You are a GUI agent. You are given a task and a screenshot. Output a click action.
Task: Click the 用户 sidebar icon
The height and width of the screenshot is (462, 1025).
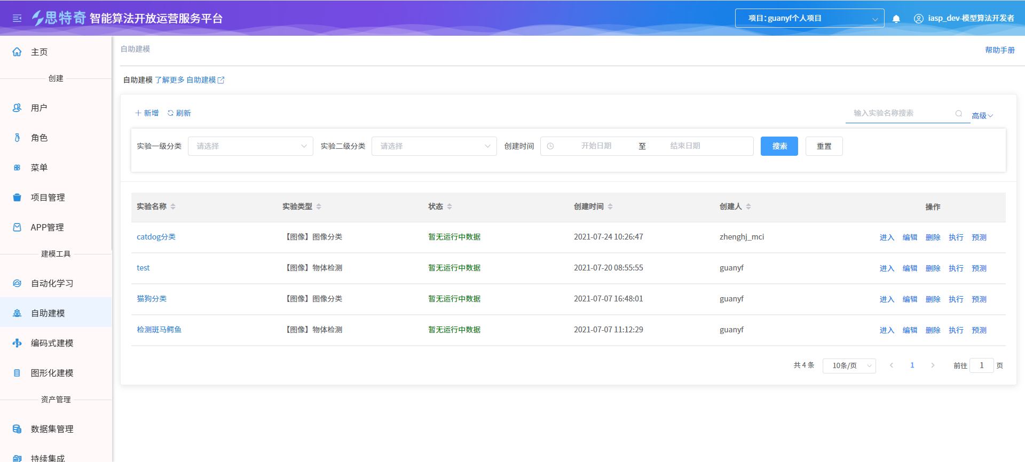(17, 108)
